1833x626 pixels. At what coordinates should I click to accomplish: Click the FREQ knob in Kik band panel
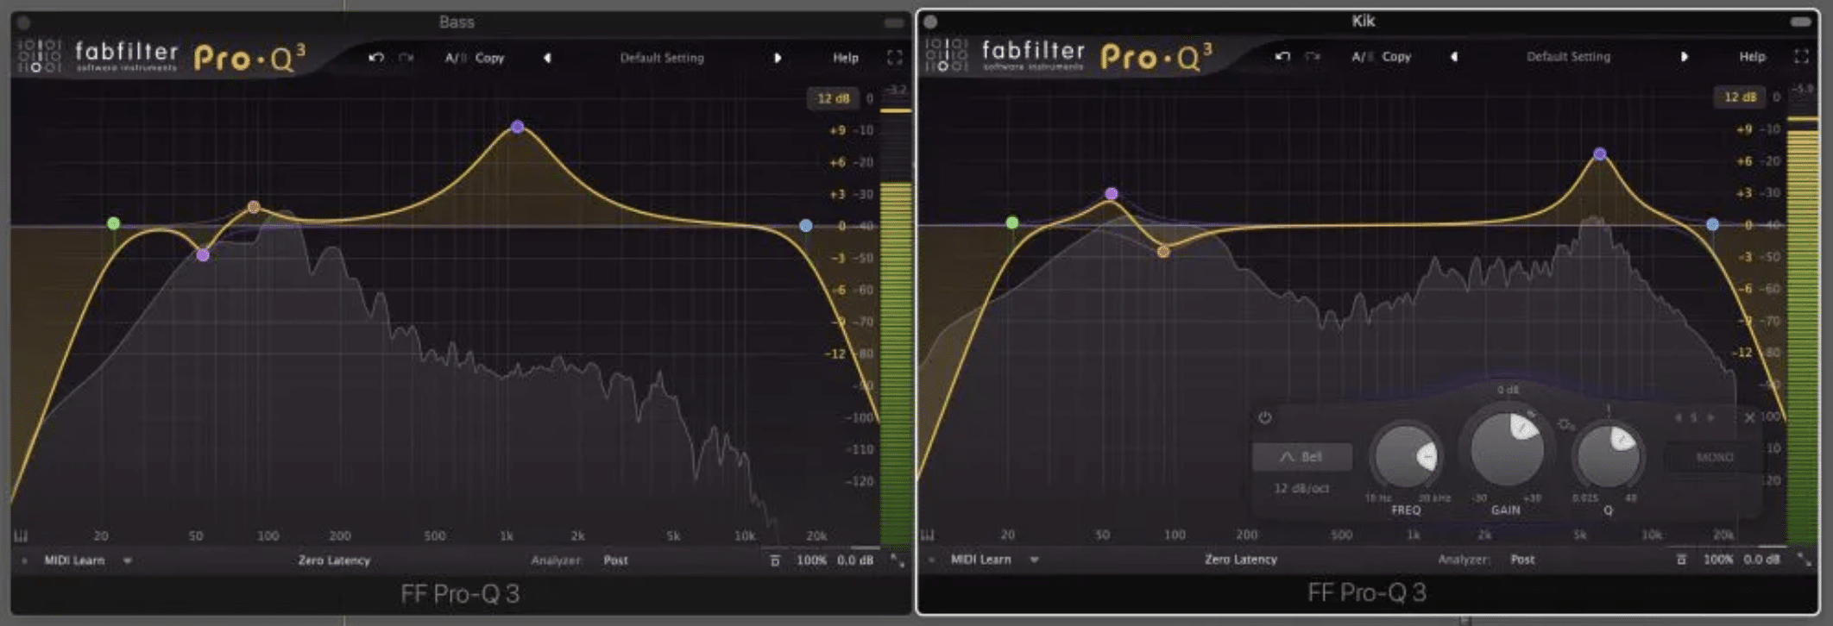tap(1405, 456)
